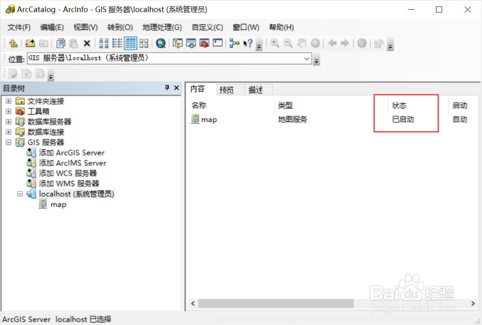Open the 窗口(W) menu

tap(246, 27)
